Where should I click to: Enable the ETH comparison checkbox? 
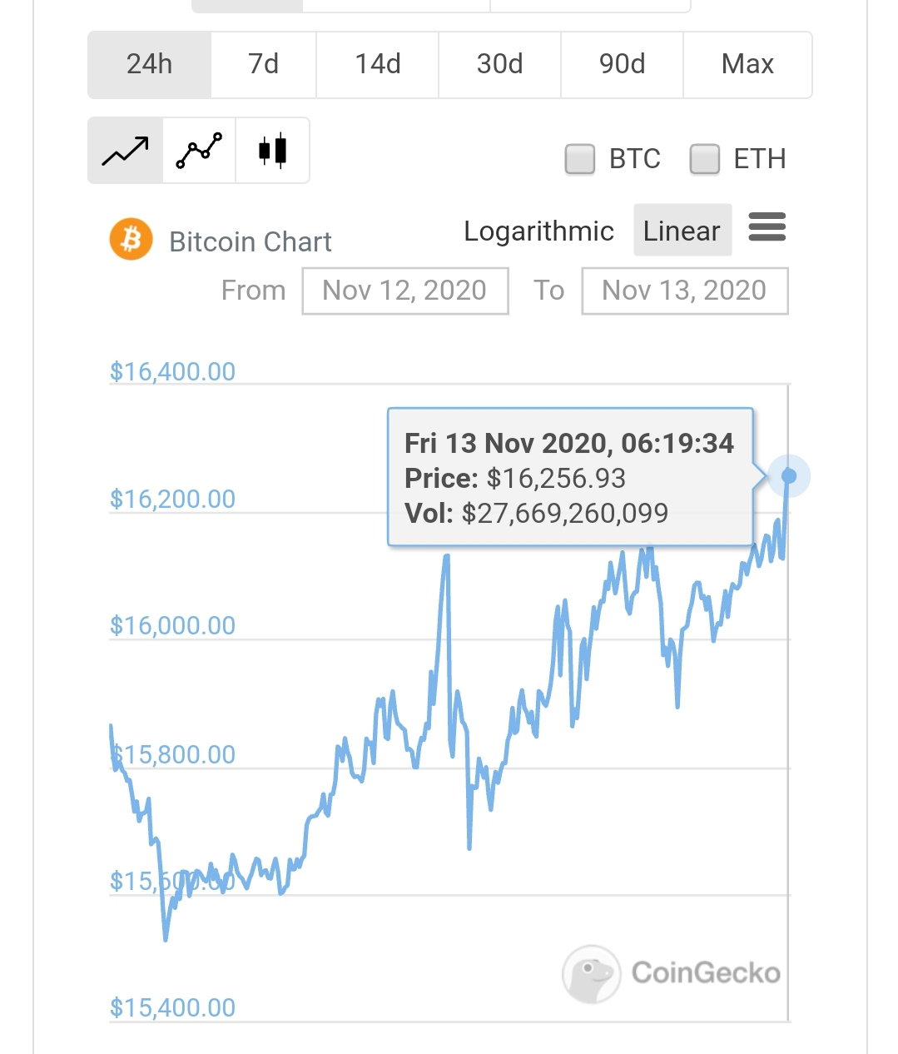tap(704, 158)
